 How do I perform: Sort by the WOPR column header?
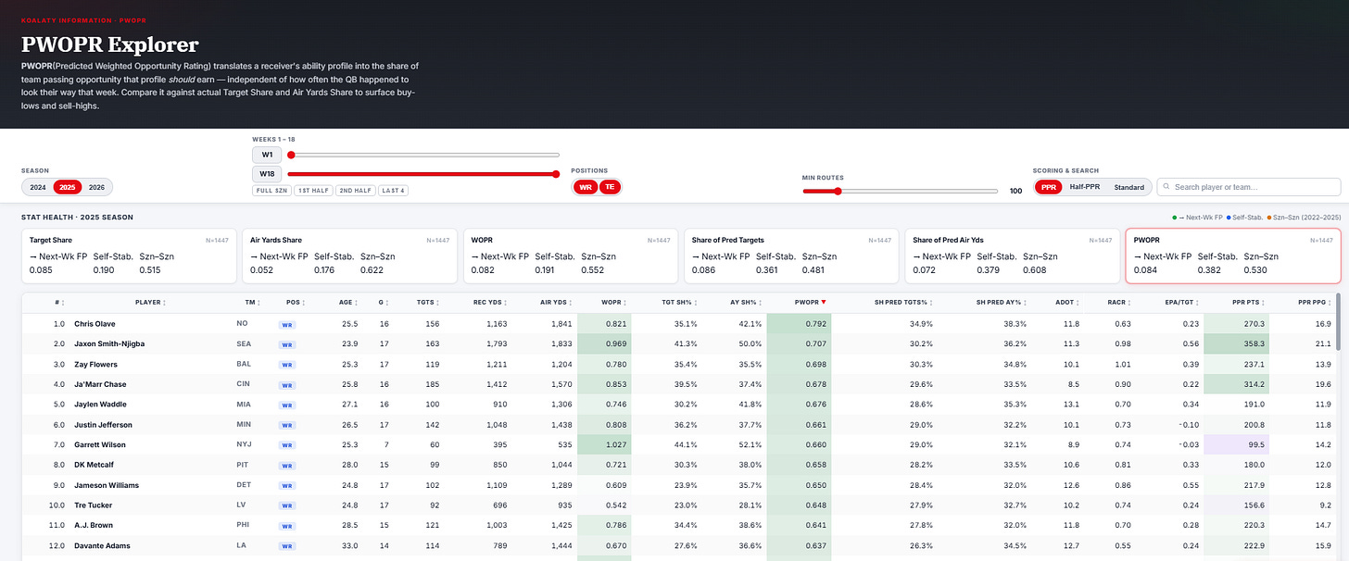[612, 302]
